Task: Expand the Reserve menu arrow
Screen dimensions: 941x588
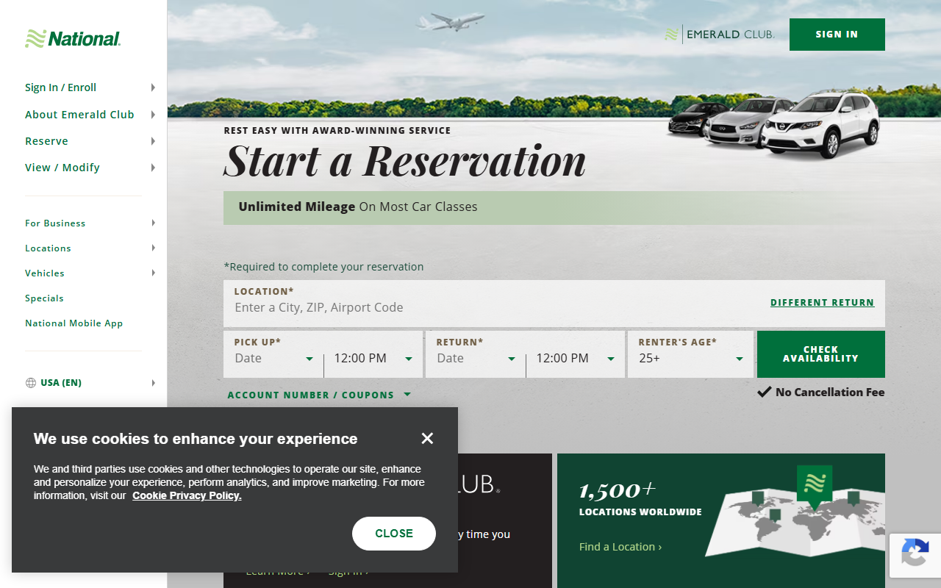Action: 153,141
